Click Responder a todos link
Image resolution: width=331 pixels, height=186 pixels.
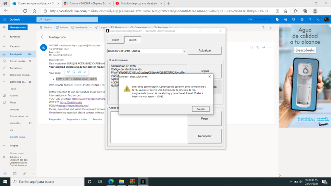point(77,119)
